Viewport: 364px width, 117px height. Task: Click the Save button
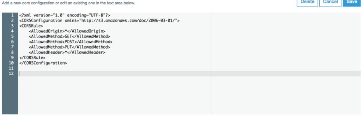tap(352, 2)
